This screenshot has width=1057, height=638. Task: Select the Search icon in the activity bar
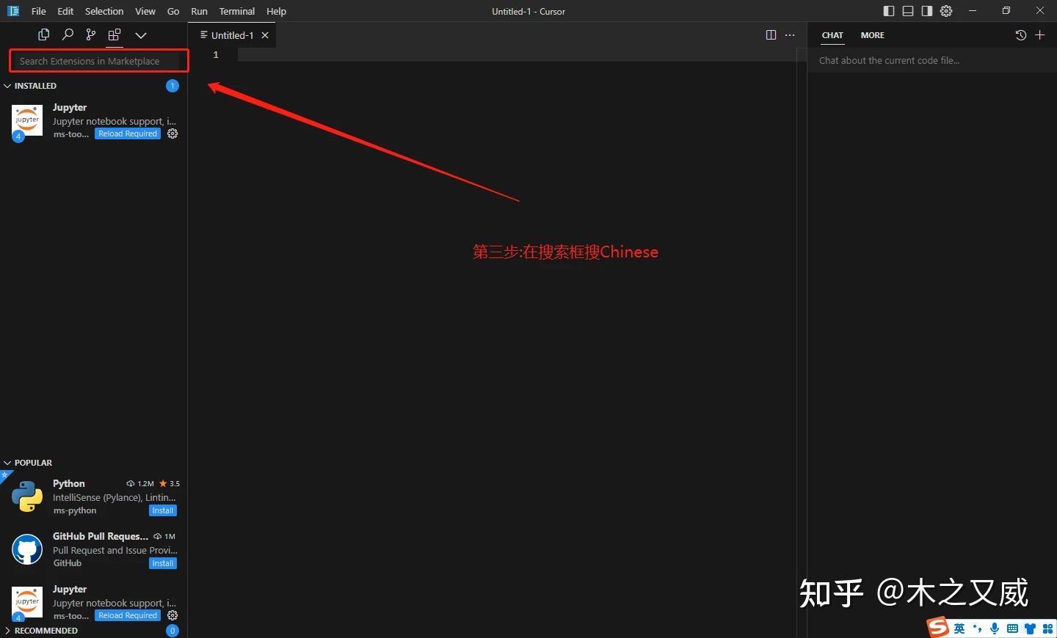coord(68,34)
